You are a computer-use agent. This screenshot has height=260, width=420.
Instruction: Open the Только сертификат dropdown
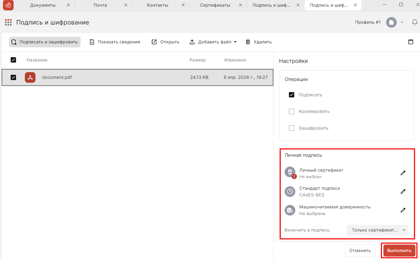click(x=377, y=230)
